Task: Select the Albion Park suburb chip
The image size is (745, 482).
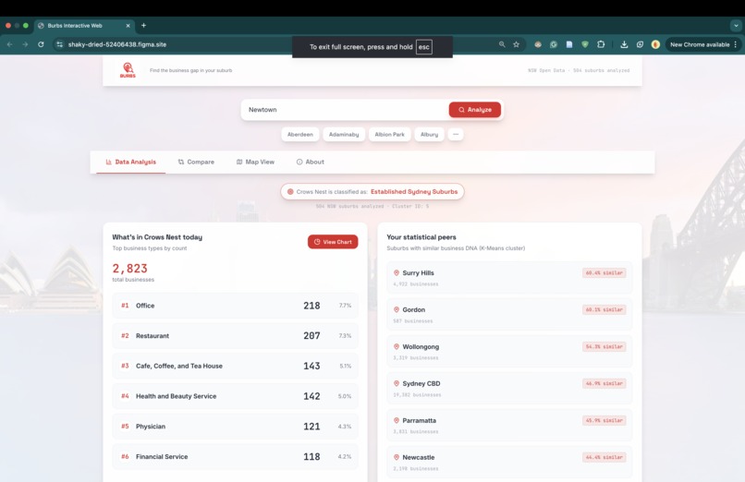Action: coord(390,135)
